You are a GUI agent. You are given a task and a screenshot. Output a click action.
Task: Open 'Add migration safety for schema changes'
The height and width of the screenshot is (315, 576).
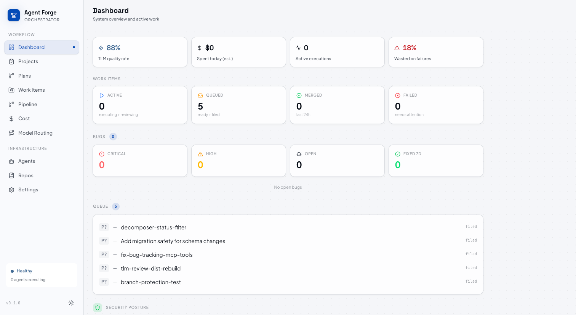(x=288, y=241)
